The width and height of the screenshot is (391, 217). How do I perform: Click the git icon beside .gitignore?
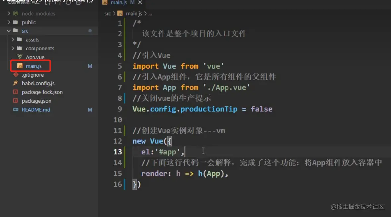click(x=16, y=75)
